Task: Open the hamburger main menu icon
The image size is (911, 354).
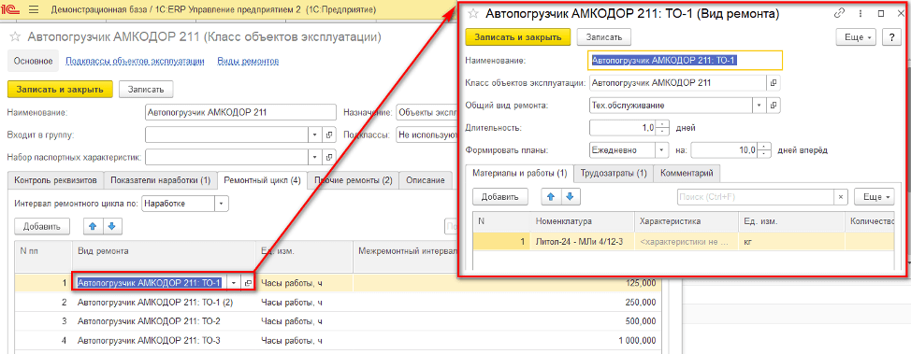Action: [x=33, y=10]
